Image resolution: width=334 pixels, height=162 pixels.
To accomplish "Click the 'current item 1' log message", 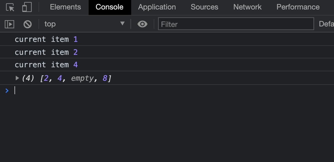I will coord(46,39).
